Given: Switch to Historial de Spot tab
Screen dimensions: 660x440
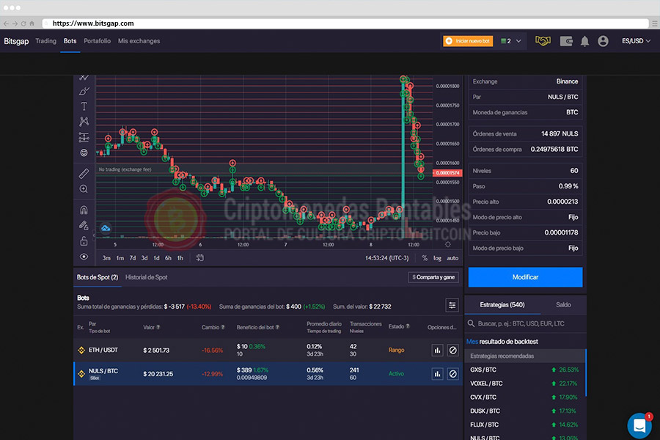Looking at the screenshot, I should (x=146, y=277).
